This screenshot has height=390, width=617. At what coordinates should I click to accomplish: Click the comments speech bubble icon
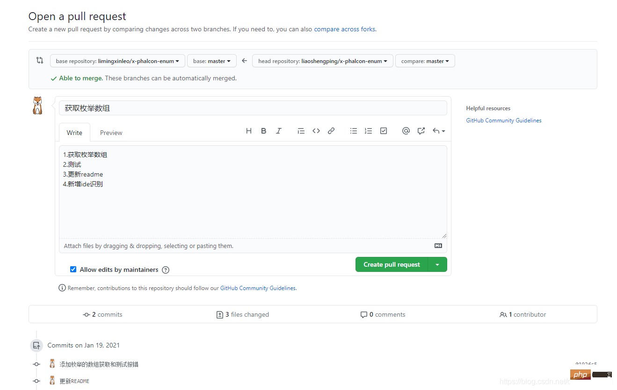click(x=364, y=315)
